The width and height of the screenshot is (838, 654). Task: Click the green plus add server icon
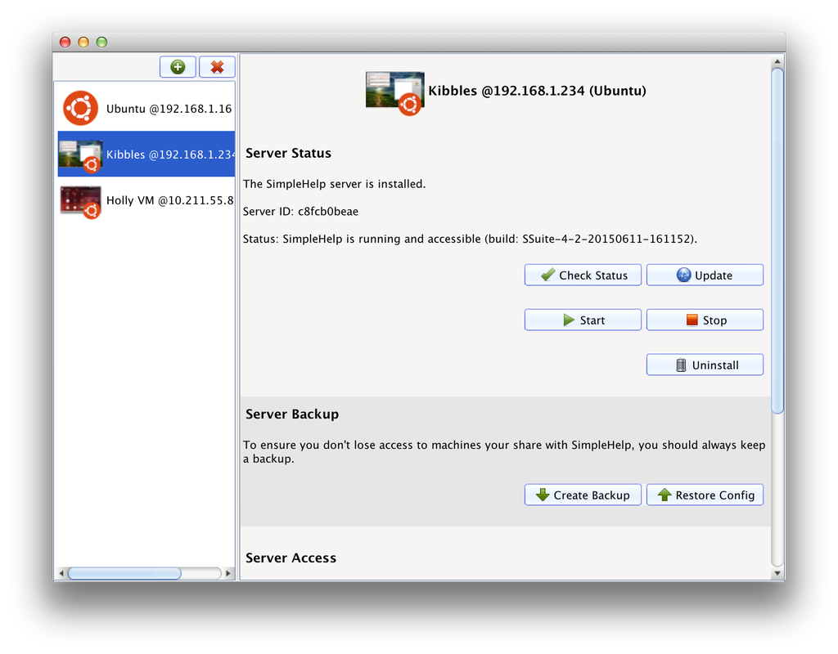[178, 67]
